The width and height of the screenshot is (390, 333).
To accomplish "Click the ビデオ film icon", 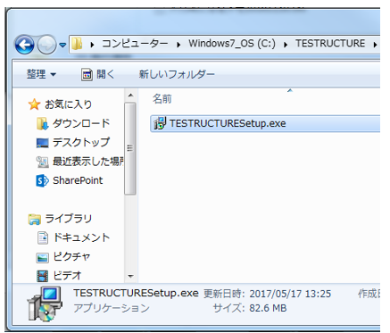I will (42, 276).
